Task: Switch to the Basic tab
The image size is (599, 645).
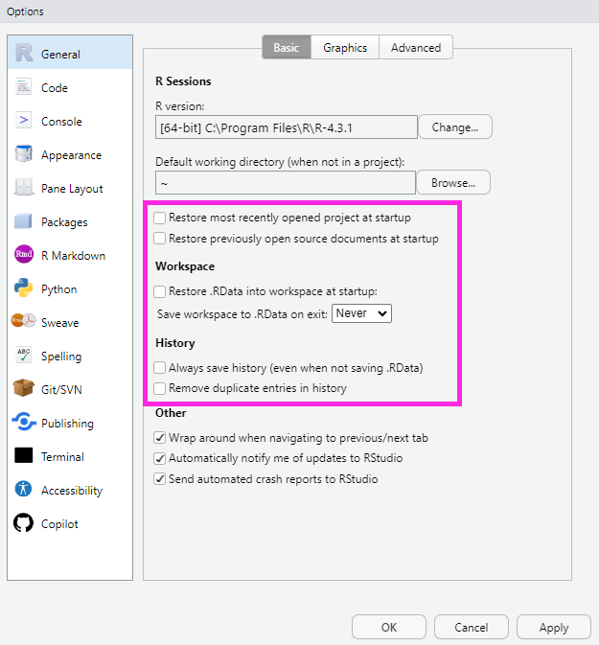Action: click(287, 47)
